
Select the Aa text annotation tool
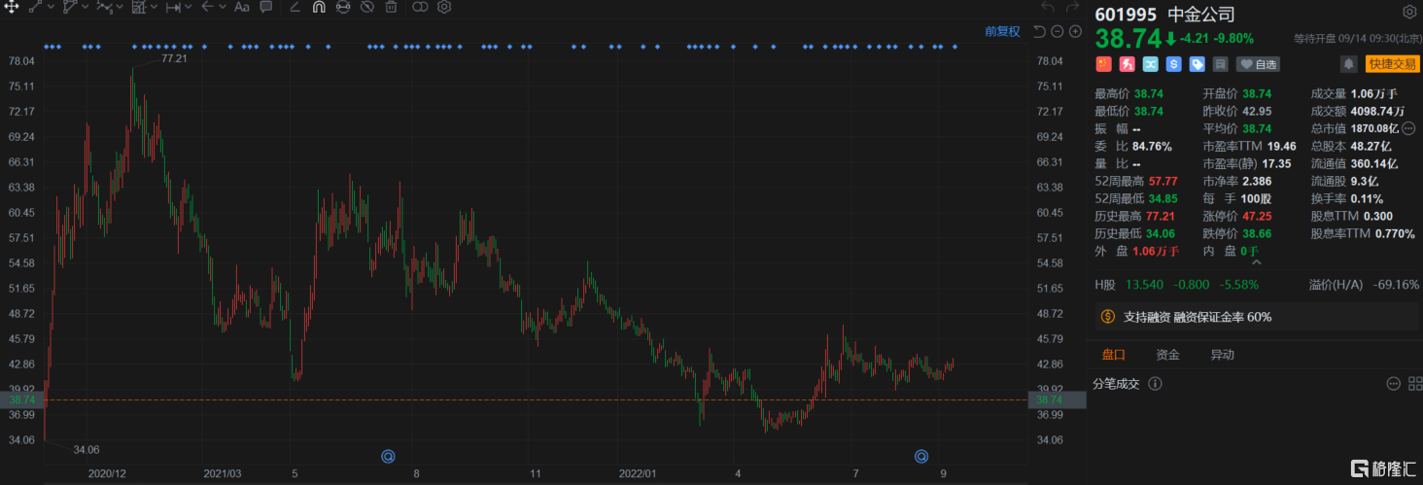242,7
